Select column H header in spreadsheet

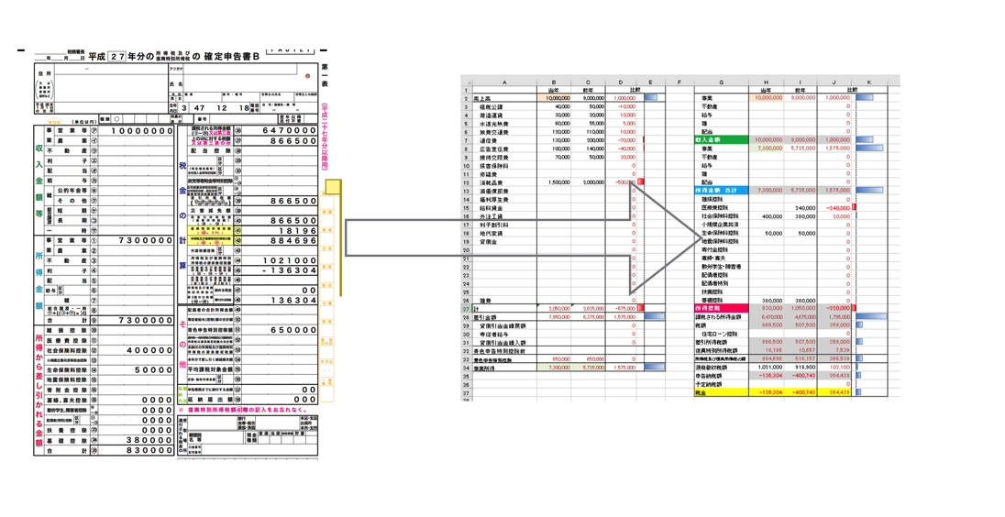[x=766, y=82]
